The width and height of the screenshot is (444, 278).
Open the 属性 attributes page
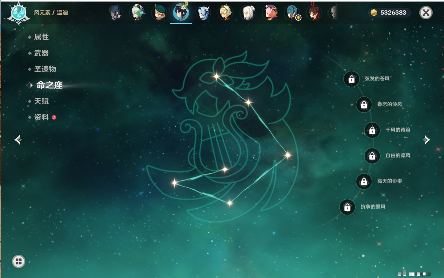coord(41,37)
